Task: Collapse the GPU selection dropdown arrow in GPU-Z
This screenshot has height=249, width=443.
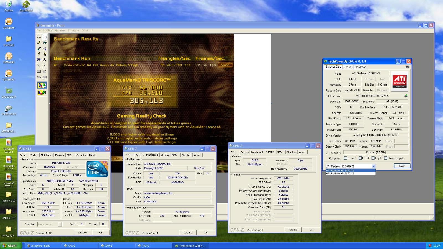Action: coord(374,166)
